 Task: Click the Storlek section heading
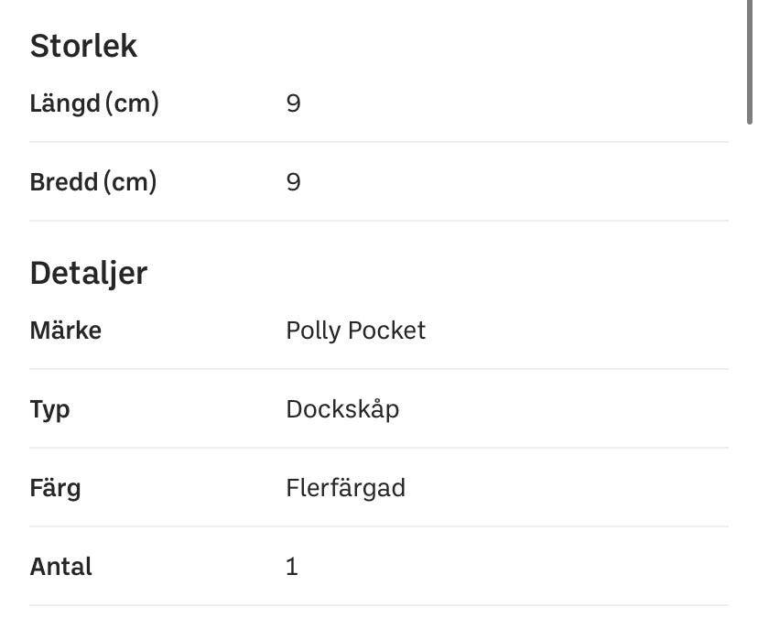tap(83, 46)
